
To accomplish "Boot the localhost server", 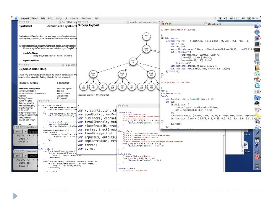I will 18,132.
